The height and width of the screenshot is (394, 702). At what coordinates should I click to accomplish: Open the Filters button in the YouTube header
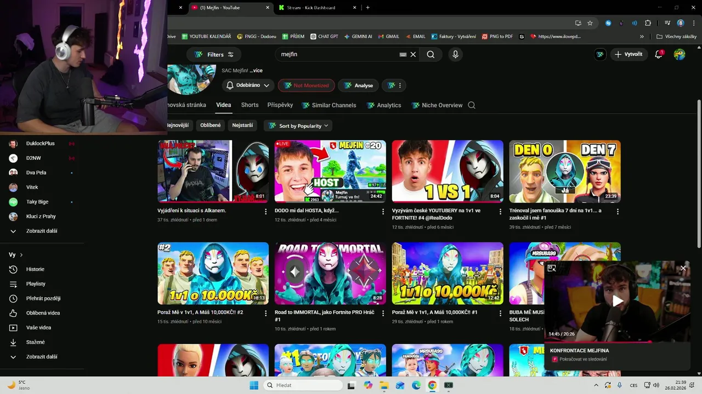coord(214,54)
